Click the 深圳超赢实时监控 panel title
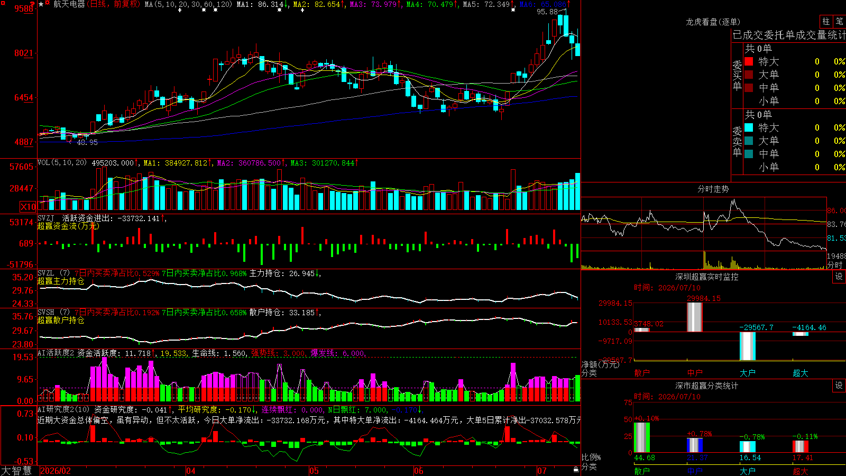 tap(707, 277)
